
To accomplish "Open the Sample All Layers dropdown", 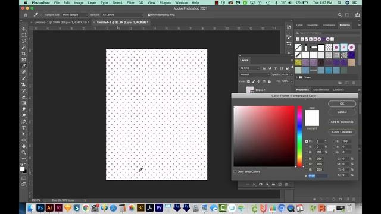I will pyautogui.click(x=123, y=15).
